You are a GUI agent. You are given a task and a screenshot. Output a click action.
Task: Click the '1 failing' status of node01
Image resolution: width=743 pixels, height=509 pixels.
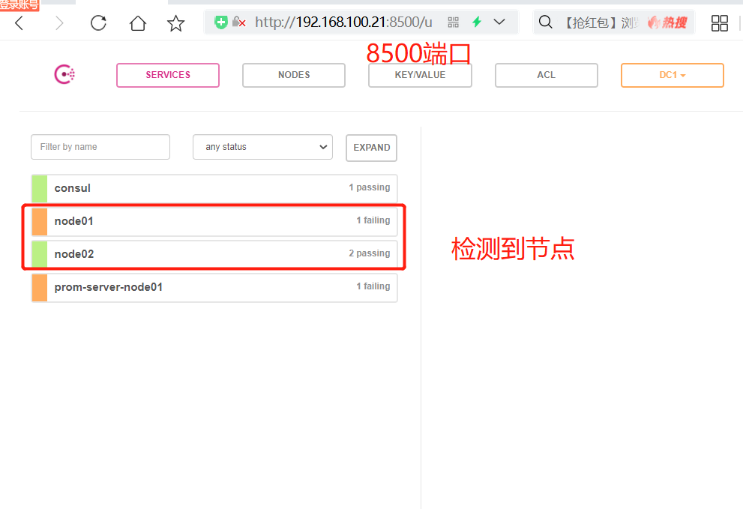coord(373,220)
